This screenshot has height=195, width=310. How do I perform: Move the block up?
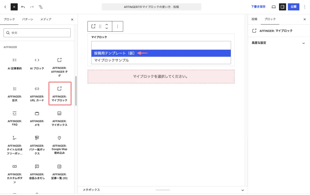pyautogui.click(x=107, y=25)
